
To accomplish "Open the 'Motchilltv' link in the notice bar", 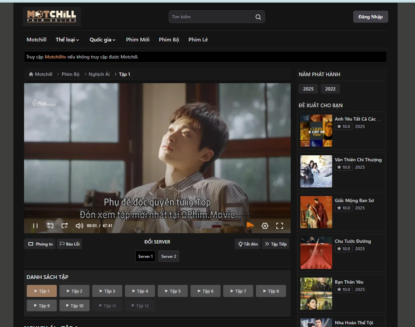I will pos(55,57).
